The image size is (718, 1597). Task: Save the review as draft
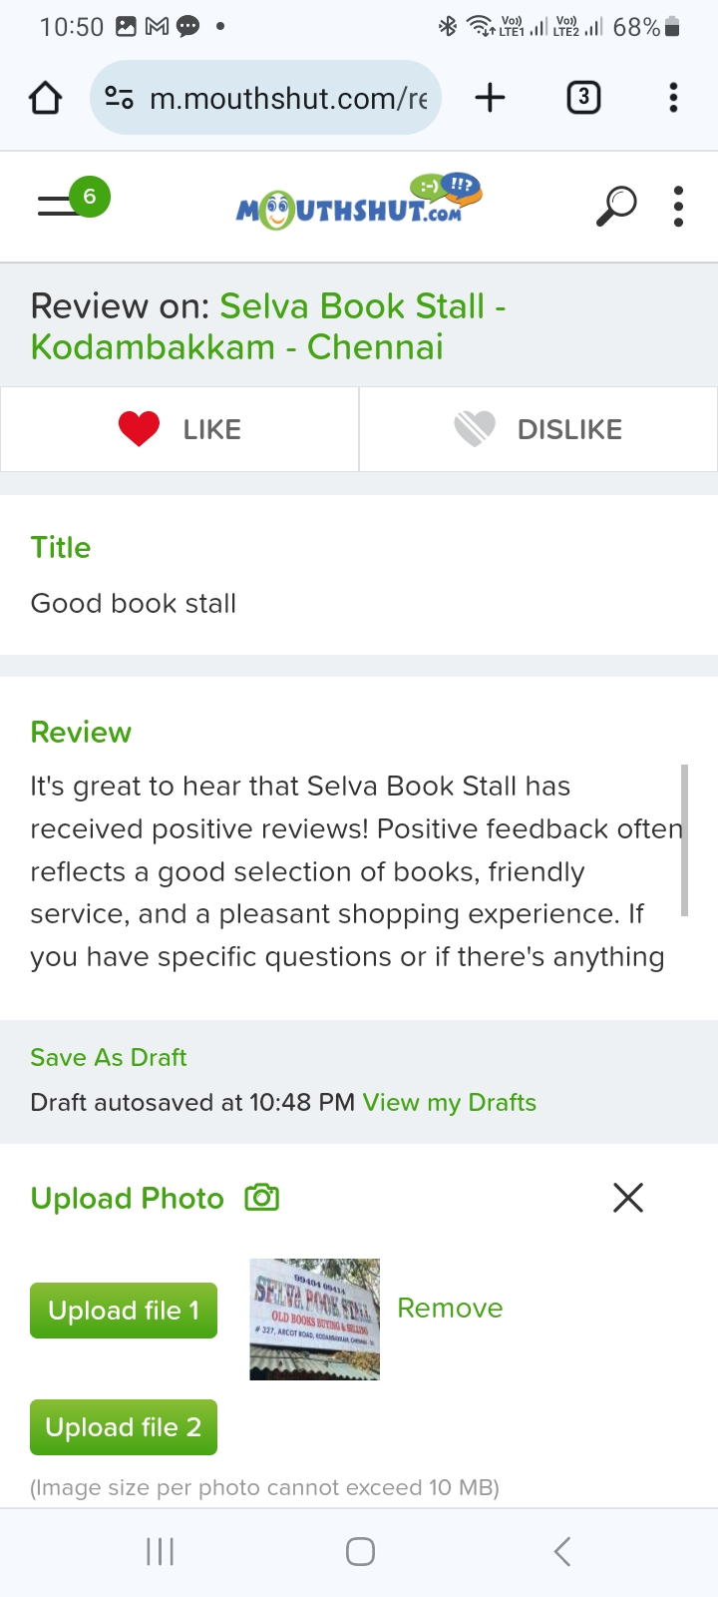(109, 1057)
